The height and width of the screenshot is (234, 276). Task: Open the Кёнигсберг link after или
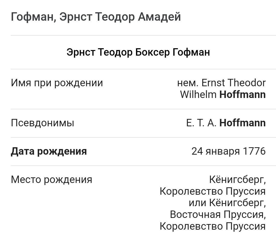coord(237,203)
